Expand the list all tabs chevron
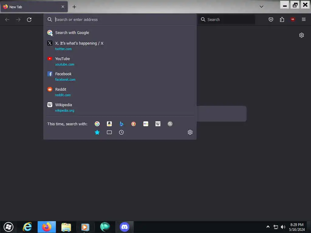The image size is (311, 233). (261, 7)
